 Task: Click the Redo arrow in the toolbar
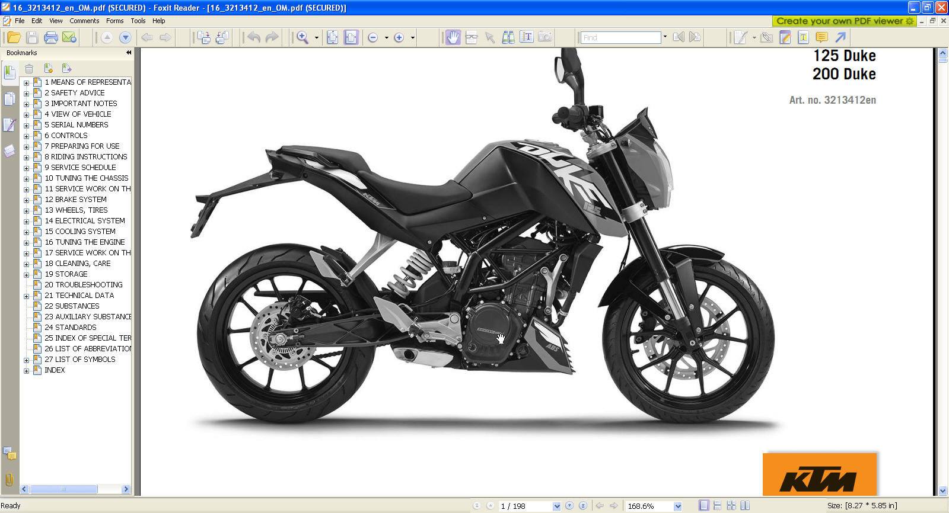click(272, 37)
